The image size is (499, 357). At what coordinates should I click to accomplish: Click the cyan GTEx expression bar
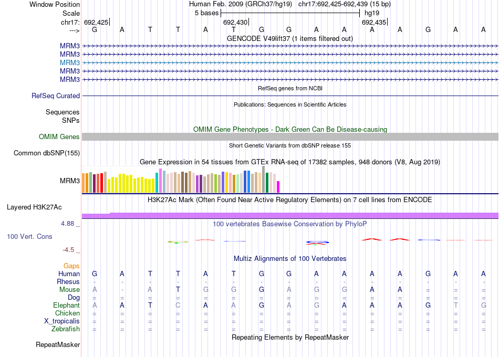[157, 183]
